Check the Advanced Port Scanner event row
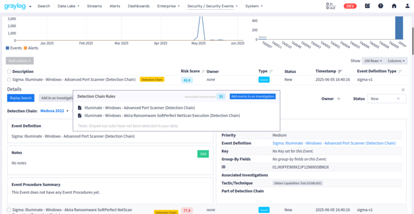The width and height of the screenshot is (414, 214). click(x=9, y=79)
